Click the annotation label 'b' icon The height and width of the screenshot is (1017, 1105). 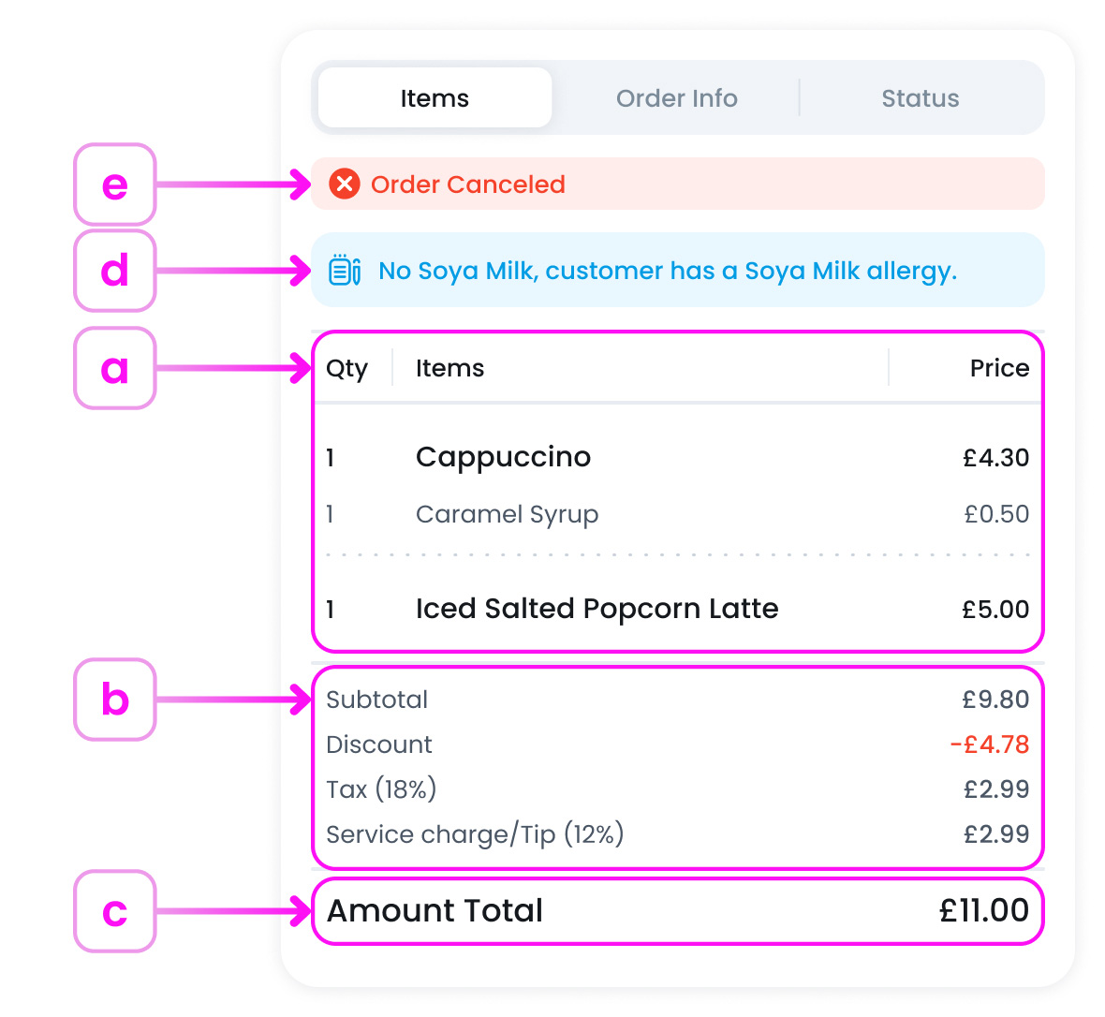(x=114, y=700)
